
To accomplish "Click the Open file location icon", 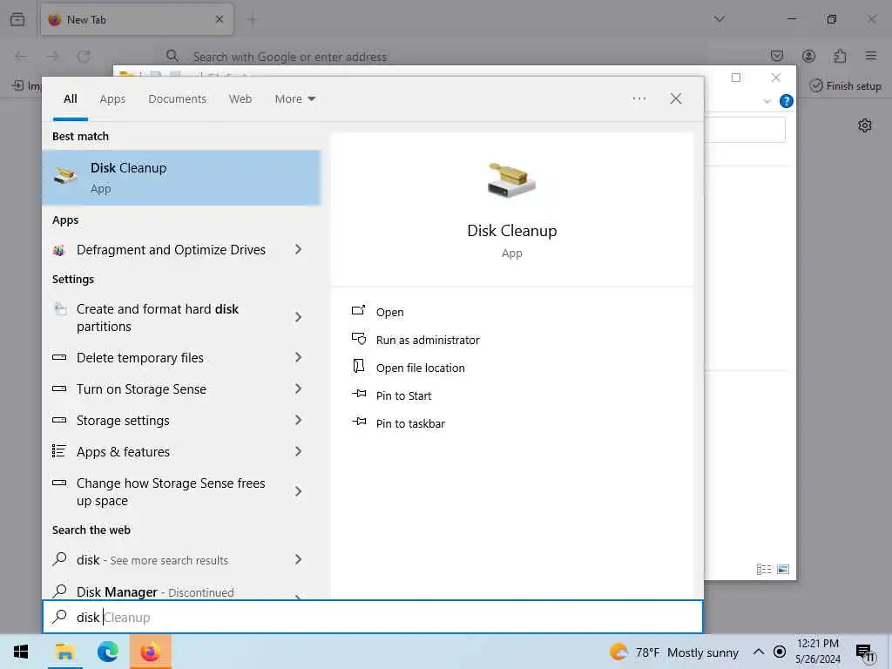I will coord(358,366).
